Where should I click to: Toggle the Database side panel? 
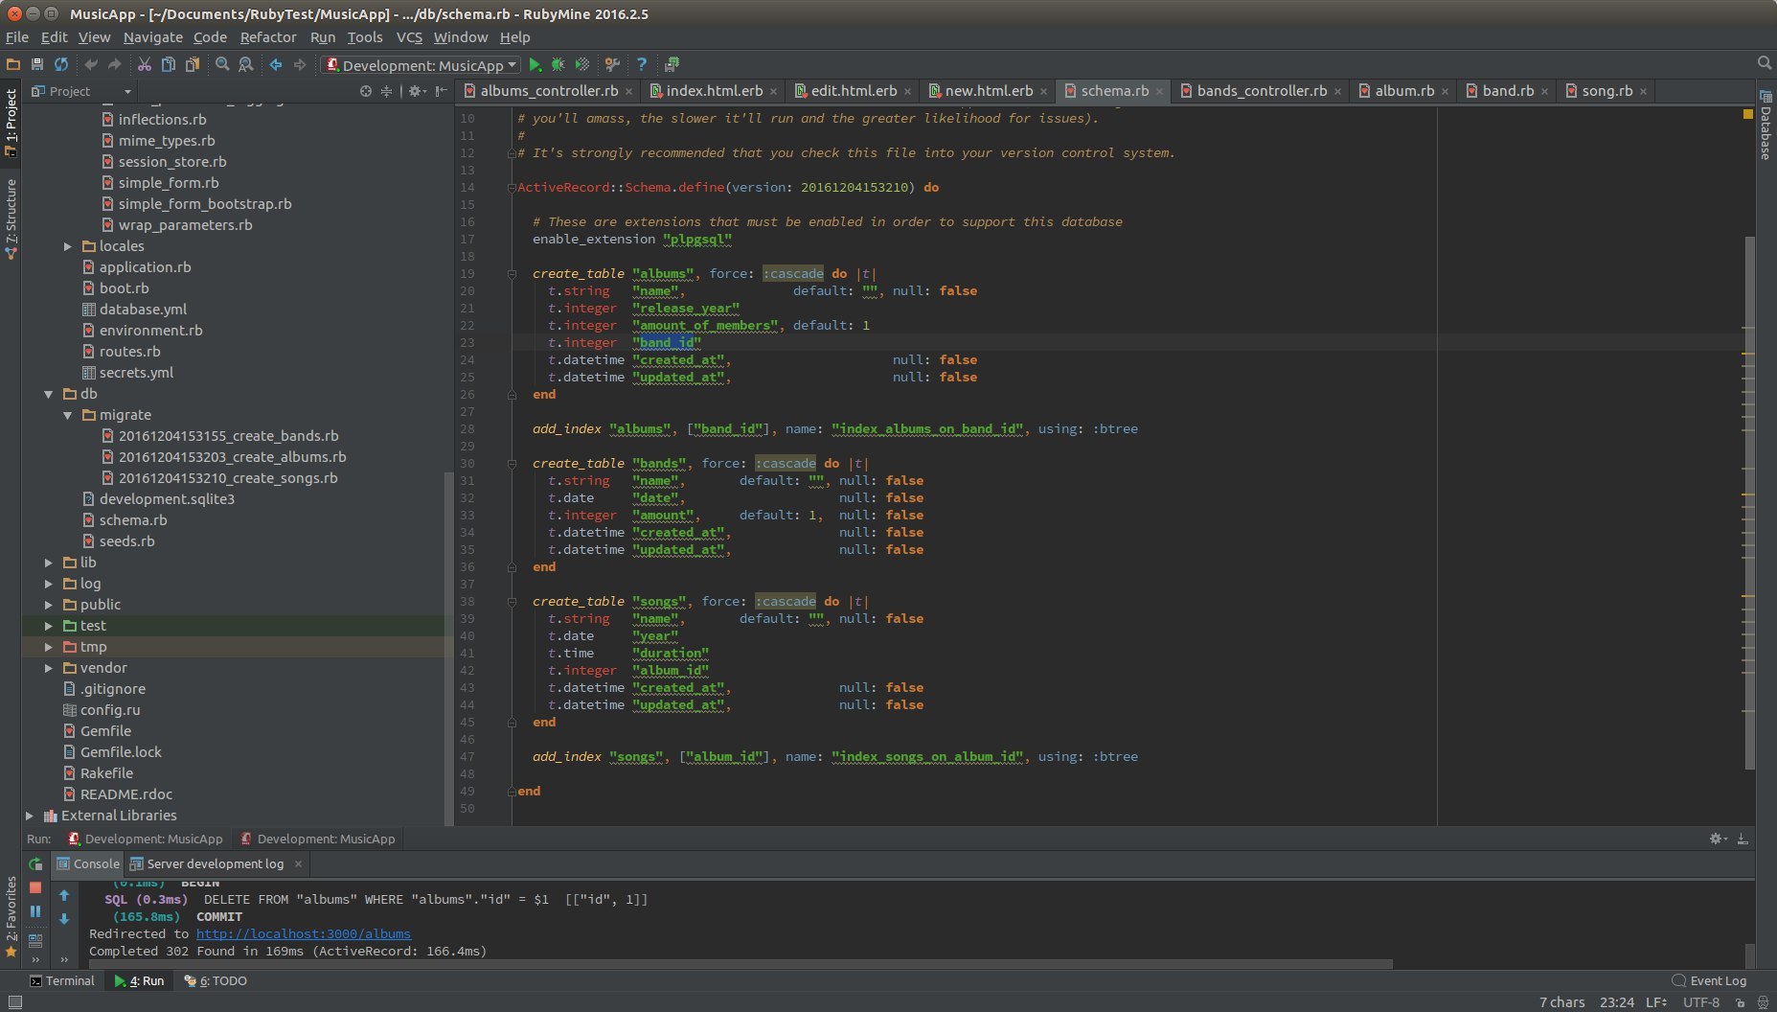(x=1766, y=126)
